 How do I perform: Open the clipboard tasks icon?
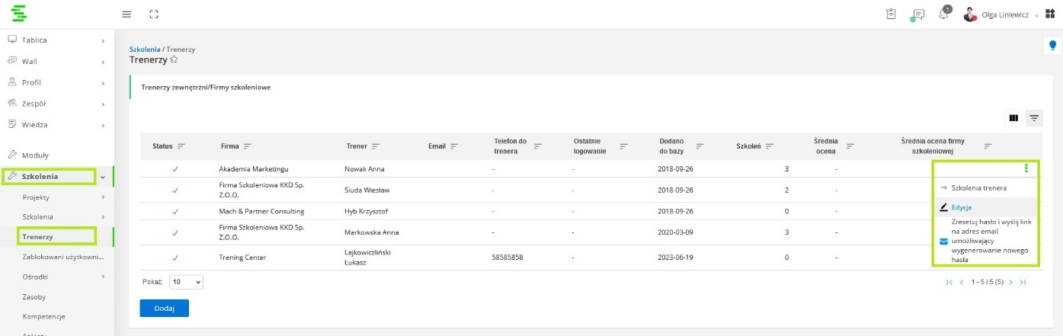tap(891, 14)
